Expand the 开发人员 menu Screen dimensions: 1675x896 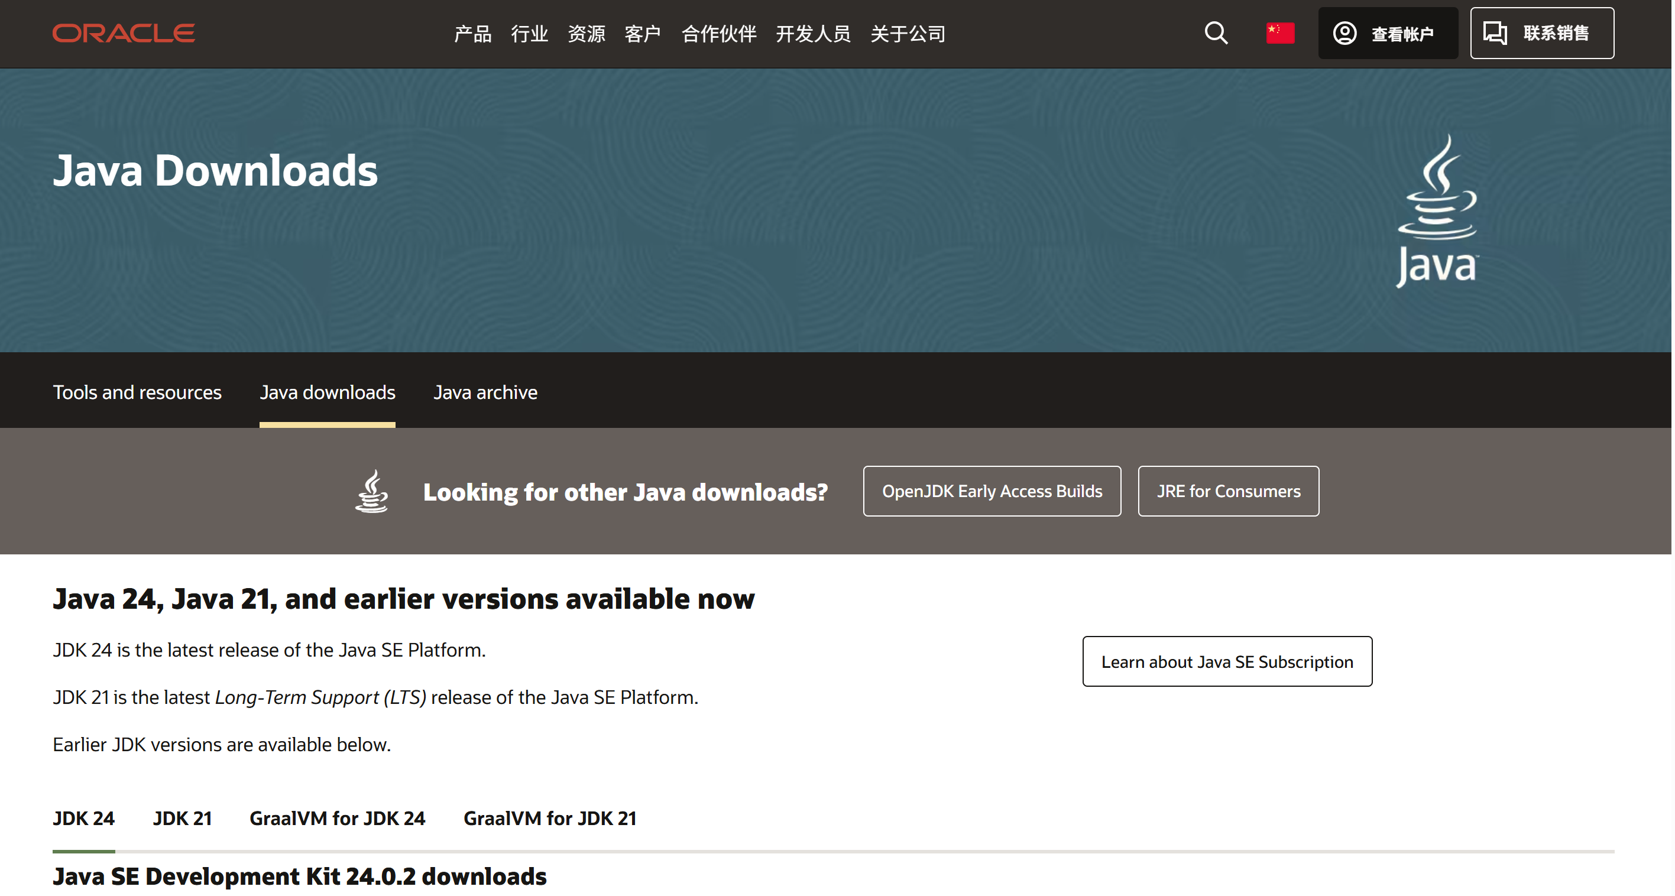(x=813, y=34)
